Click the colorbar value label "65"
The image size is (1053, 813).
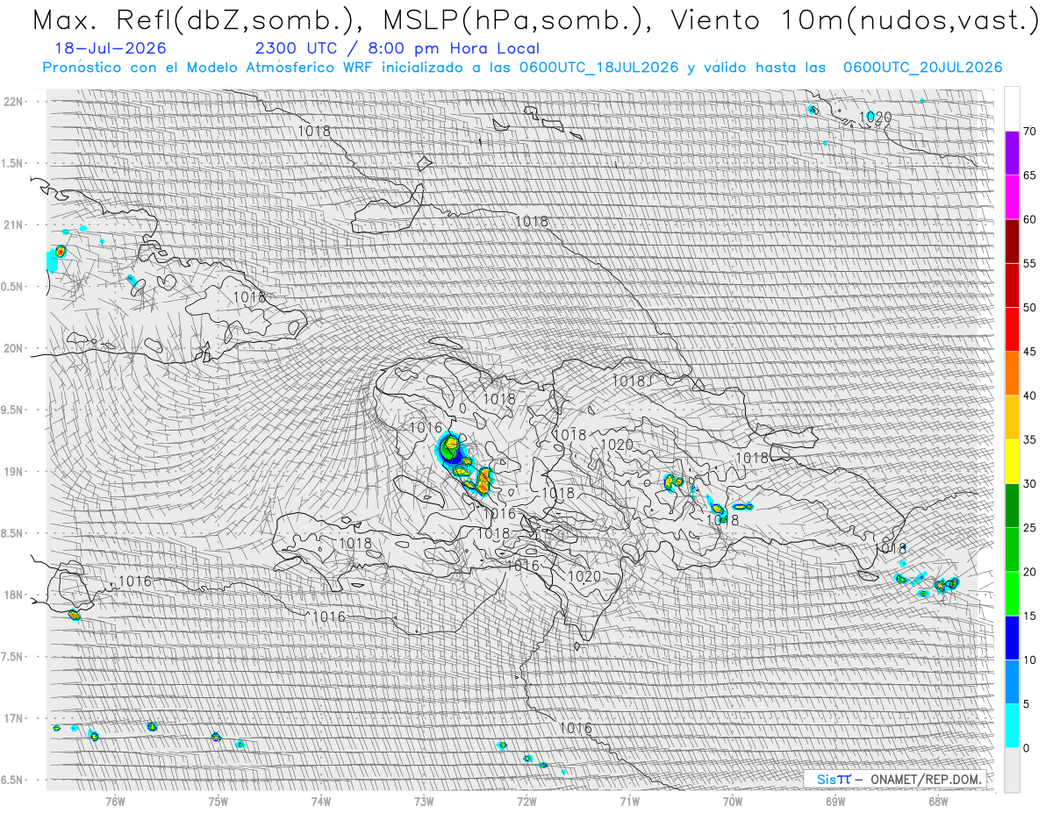click(x=1029, y=175)
